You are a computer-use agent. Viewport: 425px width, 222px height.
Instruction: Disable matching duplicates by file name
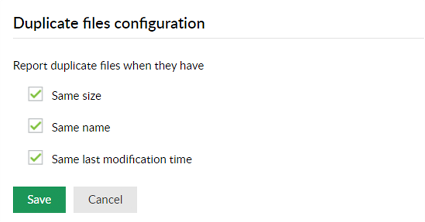36,127
